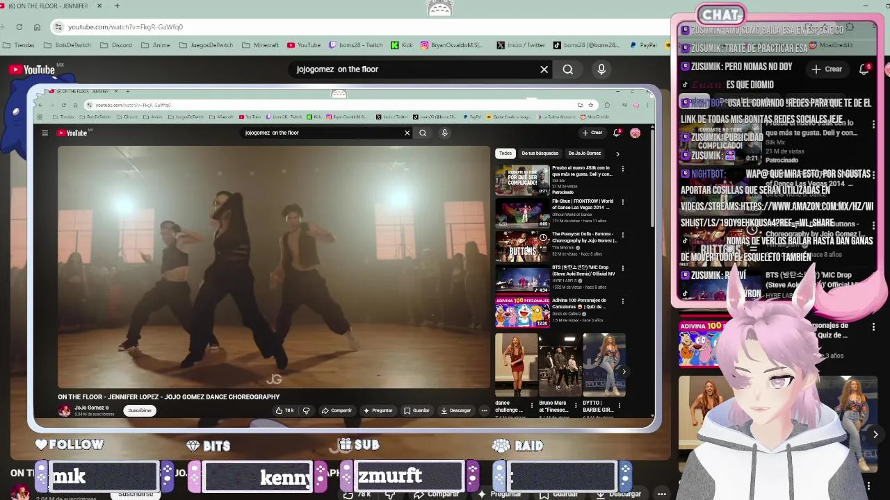The height and width of the screenshot is (500, 890).
Task: Click Descargar in the inner window action row
Action: coord(456,410)
